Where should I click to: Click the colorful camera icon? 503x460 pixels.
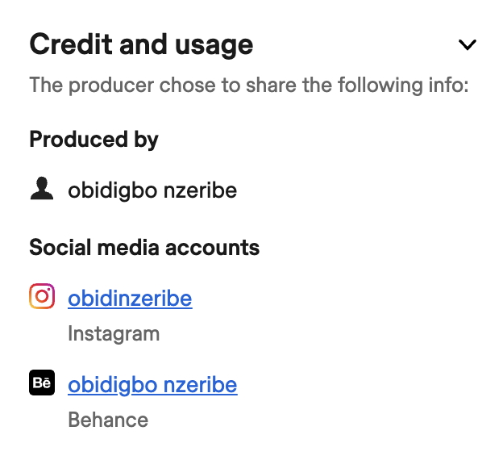point(42,297)
